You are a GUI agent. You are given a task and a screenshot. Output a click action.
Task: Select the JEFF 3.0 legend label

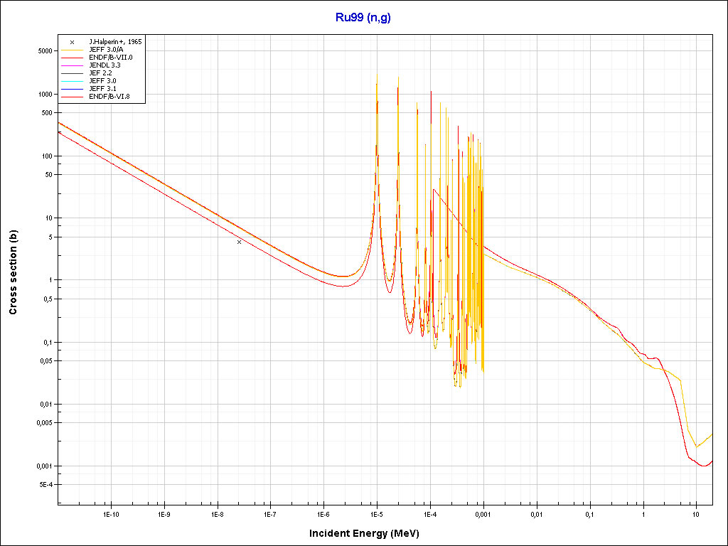tap(102, 80)
